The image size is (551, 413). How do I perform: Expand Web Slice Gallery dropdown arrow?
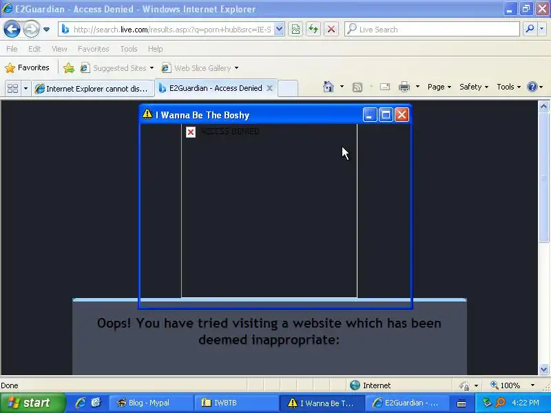pyautogui.click(x=236, y=67)
